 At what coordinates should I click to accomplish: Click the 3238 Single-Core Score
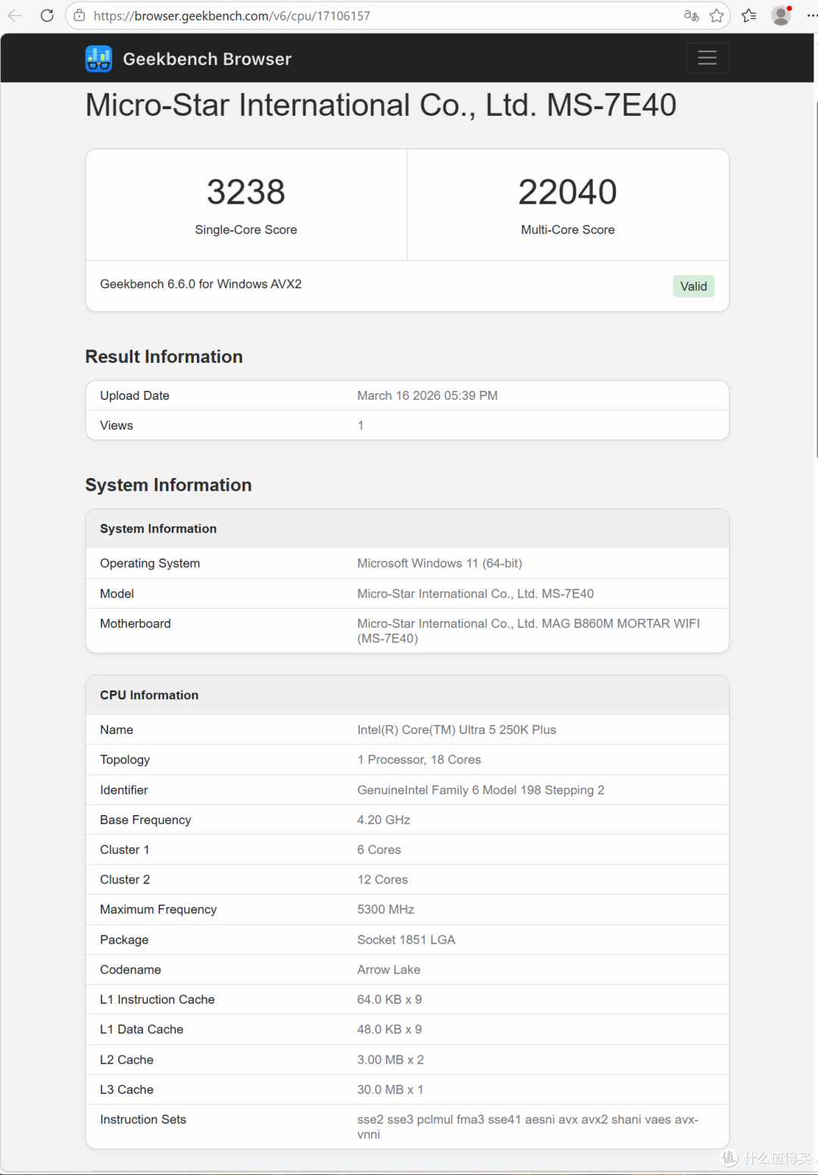coord(246,192)
